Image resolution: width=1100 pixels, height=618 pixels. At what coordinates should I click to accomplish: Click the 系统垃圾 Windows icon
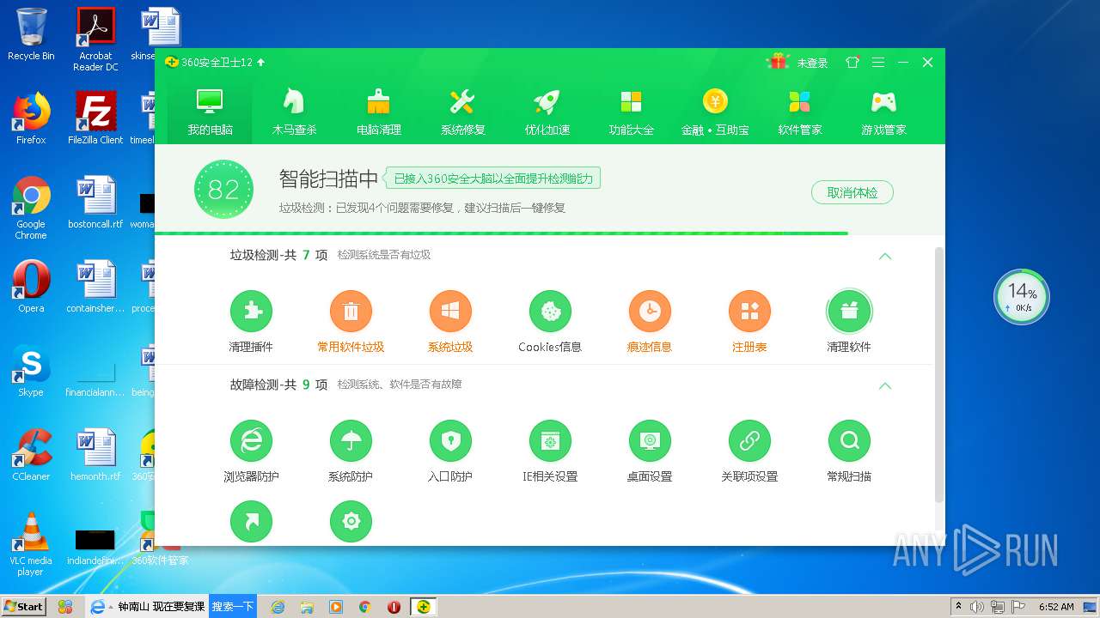coord(450,312)
